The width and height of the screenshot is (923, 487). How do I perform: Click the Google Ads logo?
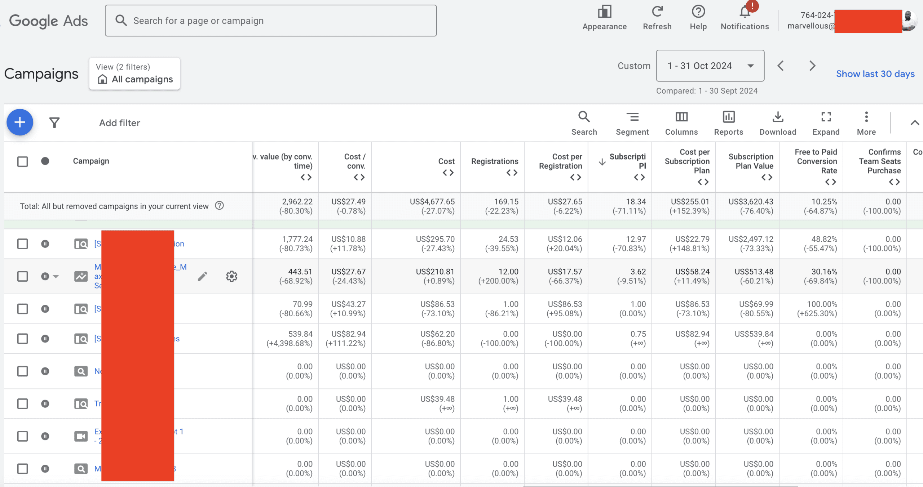(48, 21)
